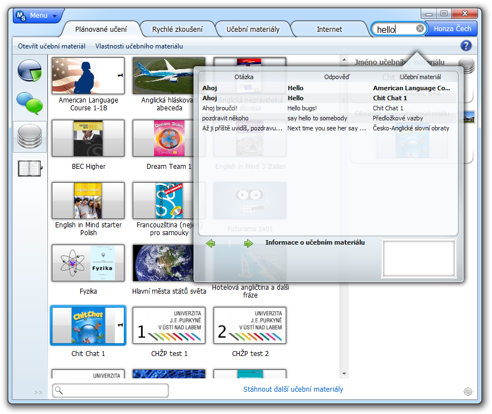Open the notebook organizer sidebar icon

[30, 168]
